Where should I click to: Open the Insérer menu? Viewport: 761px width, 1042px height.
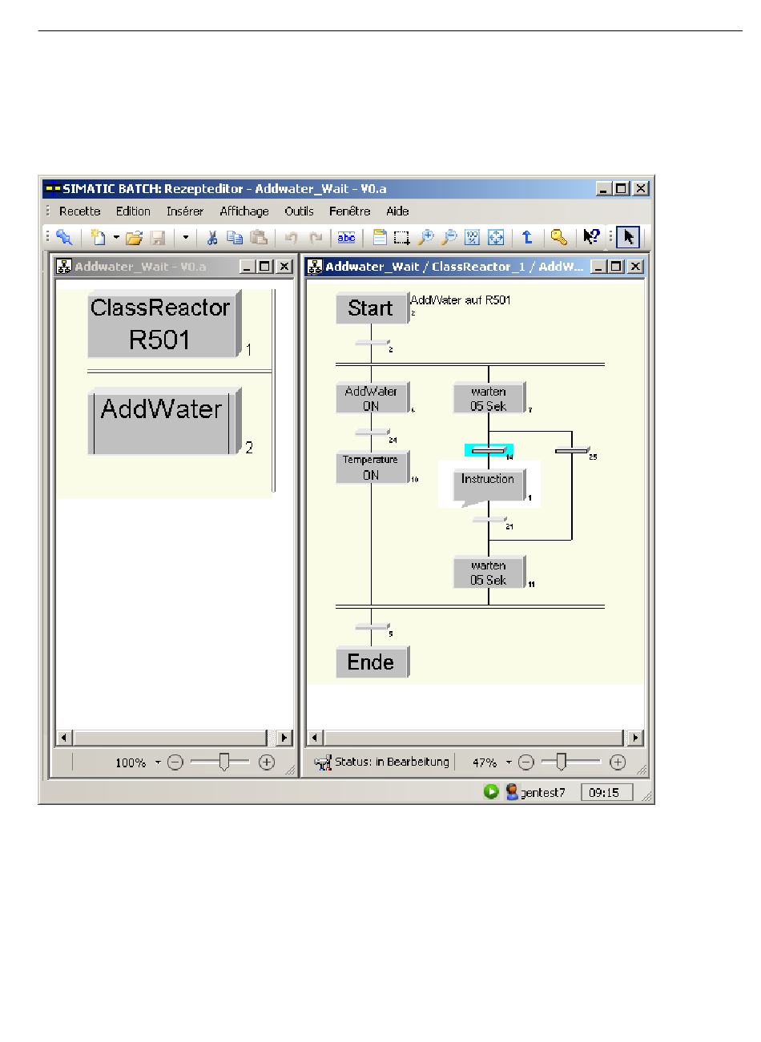[185, 211]
